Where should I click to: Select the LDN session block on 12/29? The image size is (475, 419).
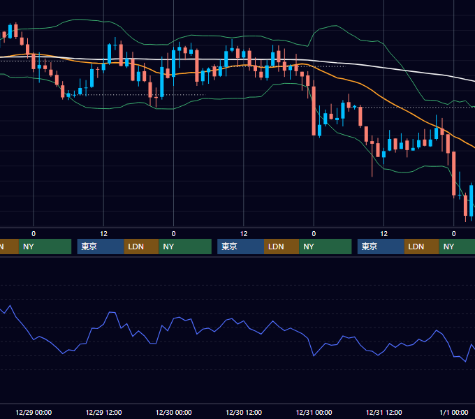(142, 247)
